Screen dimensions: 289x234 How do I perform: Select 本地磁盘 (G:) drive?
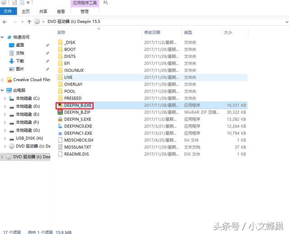(28, 130)
